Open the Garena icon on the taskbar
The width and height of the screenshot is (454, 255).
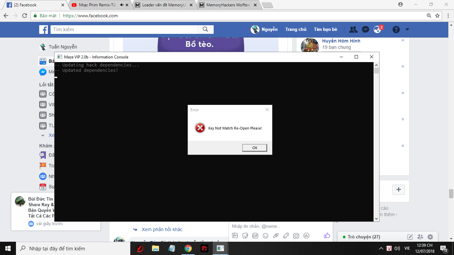204,248
